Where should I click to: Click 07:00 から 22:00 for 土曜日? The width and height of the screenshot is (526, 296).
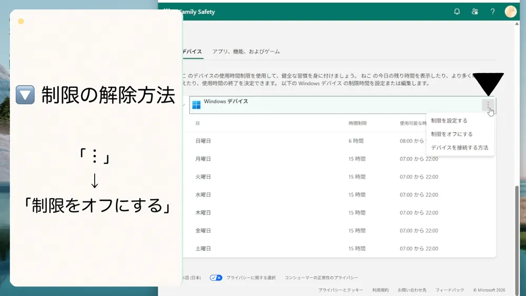(x=419, y=249)
